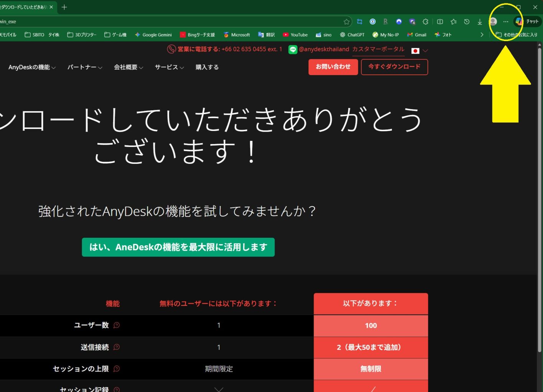The image size is (543, 392).
Task: Click the 今すぐダウンロード button
Action: pyautogui.click(x=394, y=67)
